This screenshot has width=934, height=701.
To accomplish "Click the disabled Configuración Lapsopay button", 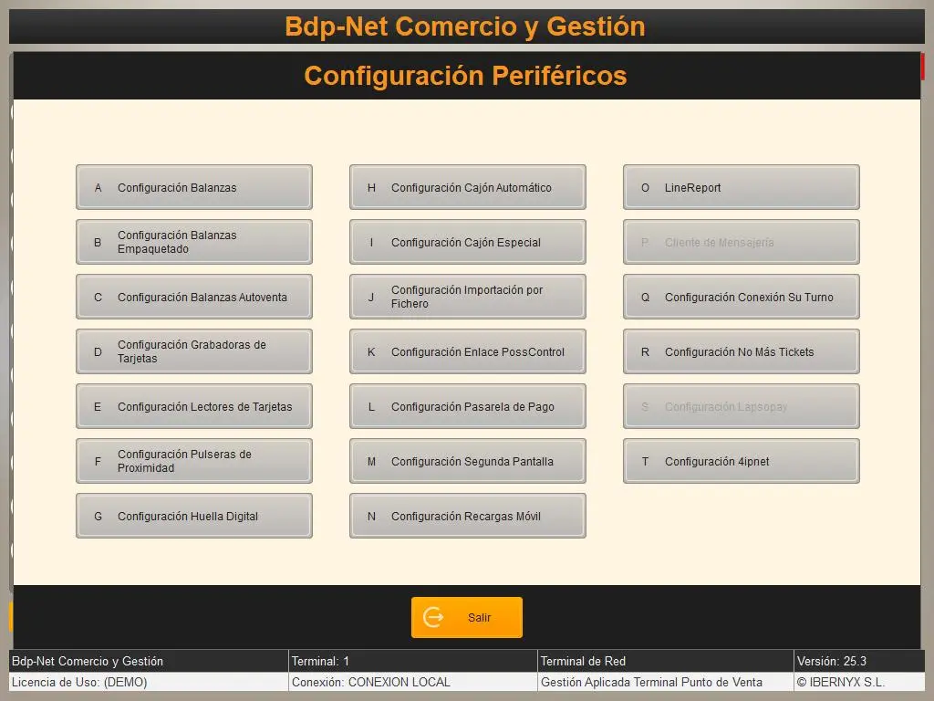I will (742, 406).
